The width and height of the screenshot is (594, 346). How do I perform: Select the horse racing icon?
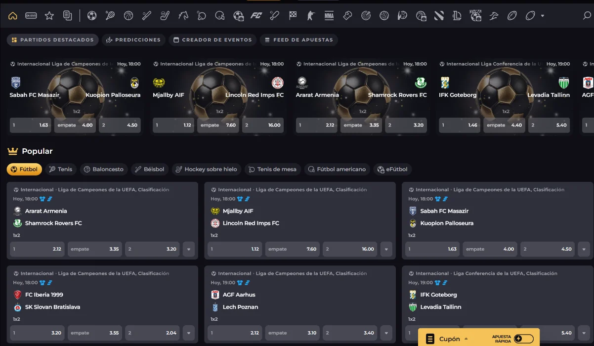[183, 16]
